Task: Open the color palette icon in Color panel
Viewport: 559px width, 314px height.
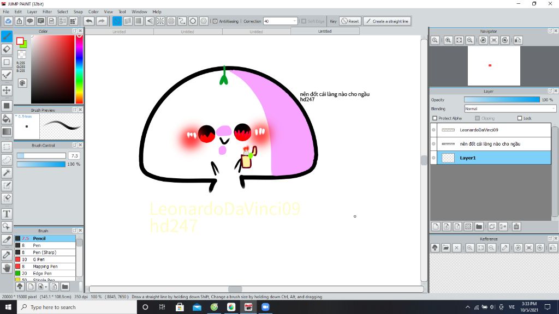Action: coord(22,83)
